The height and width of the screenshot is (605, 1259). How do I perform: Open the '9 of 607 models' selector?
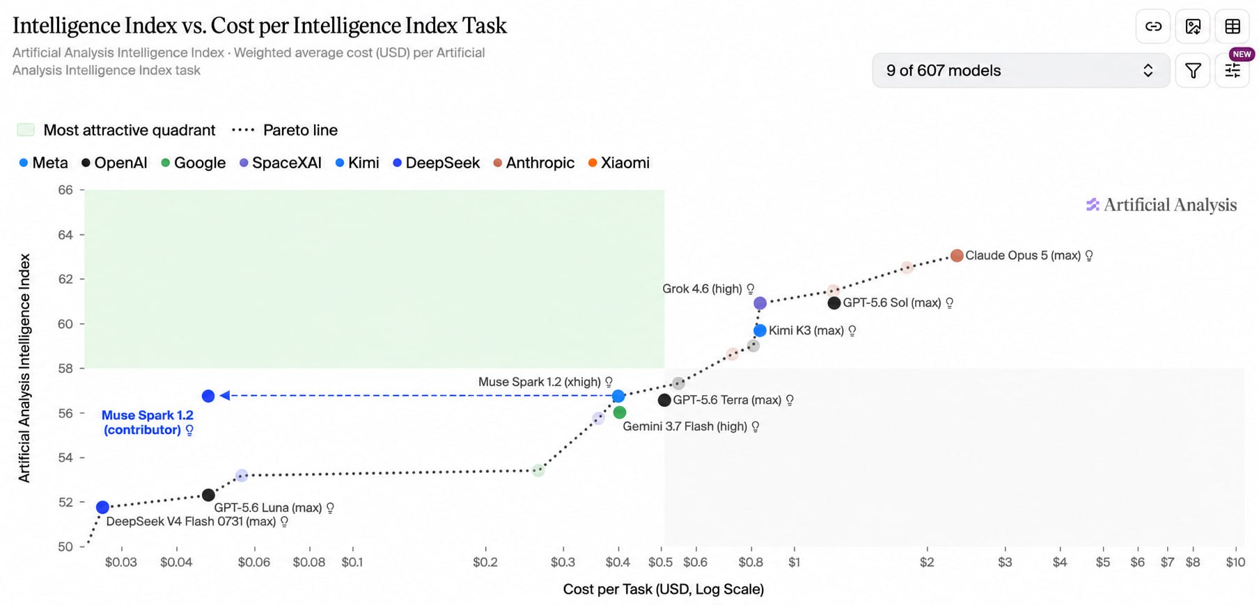point(1020,70)
